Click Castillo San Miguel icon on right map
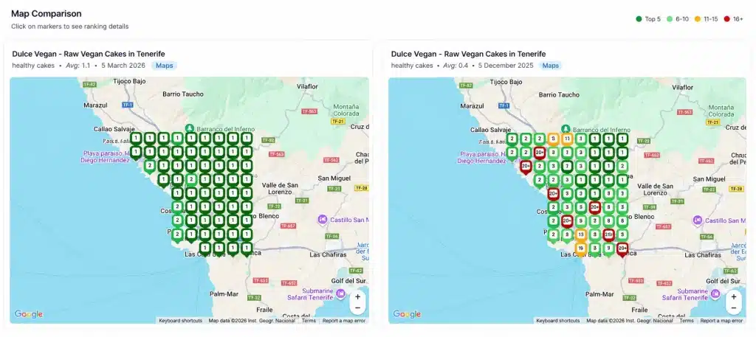The width and height of the screenshot is (756, 337). click(x=698, y=220)
